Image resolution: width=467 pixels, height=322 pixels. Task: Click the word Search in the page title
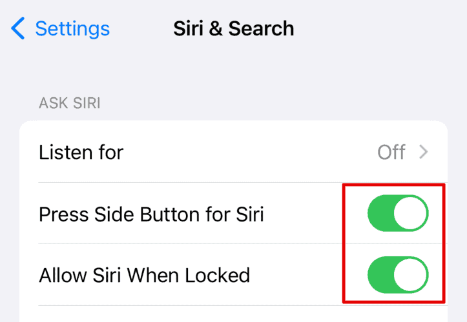click(263, 28)
